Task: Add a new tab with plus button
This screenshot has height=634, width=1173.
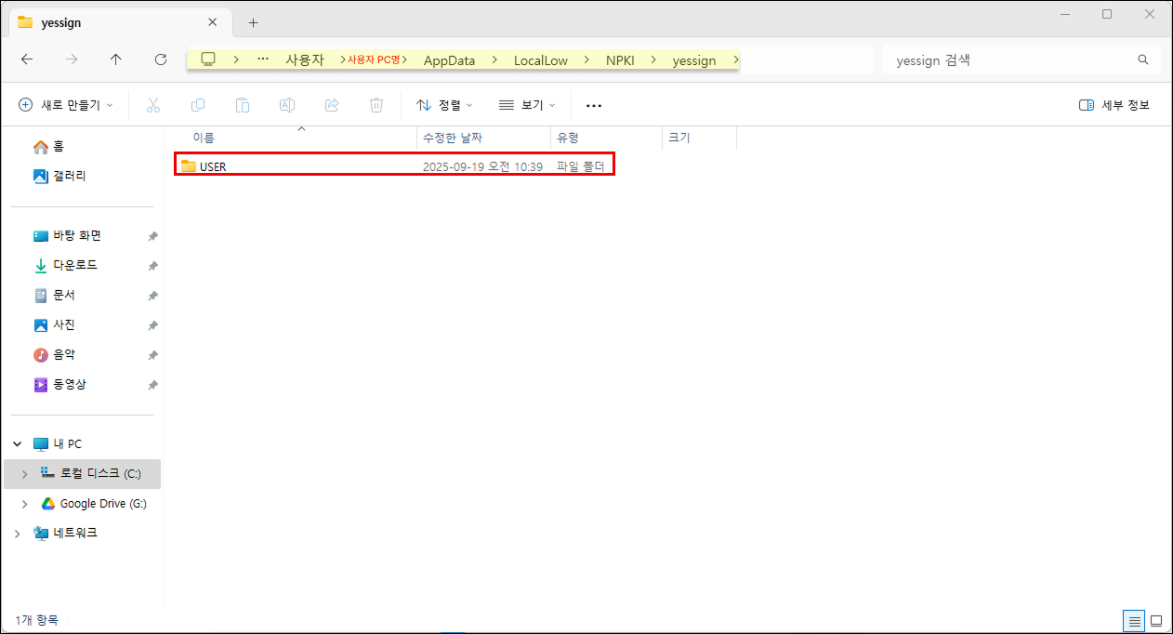Action: point(253,22)
